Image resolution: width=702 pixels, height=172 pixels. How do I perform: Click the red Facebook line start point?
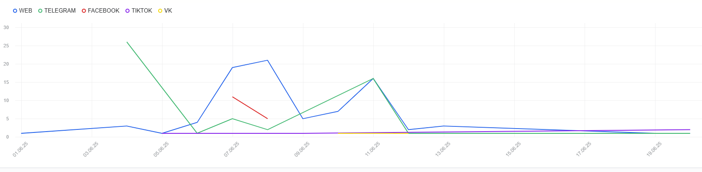pyautogui.click(x=233, y=97)
